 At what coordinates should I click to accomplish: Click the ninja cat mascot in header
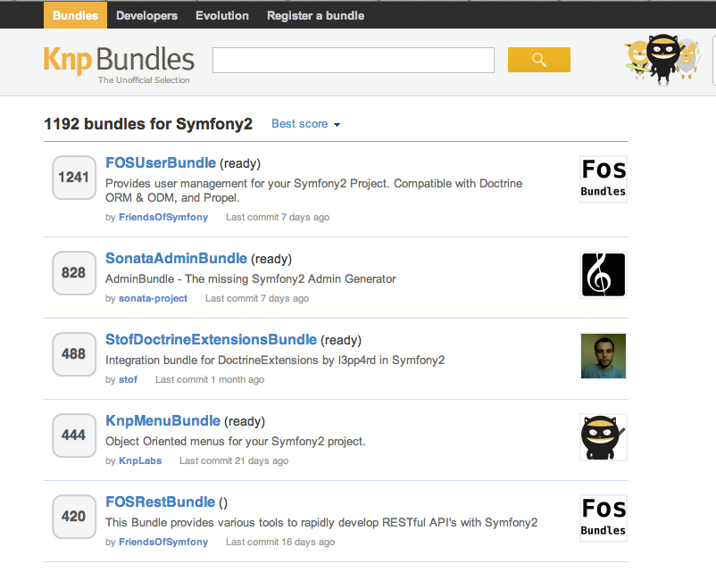pyautogui.click(x=663, y=60)
